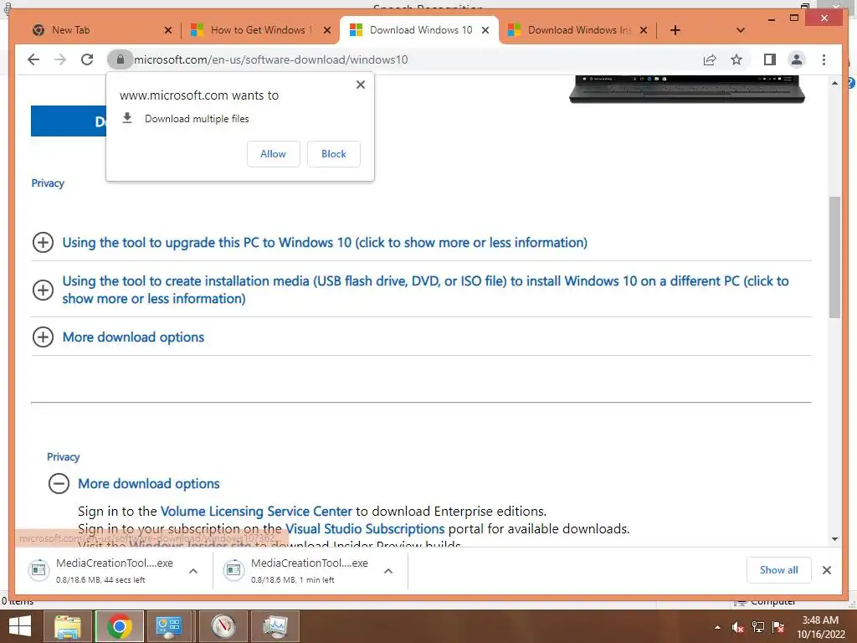Open the upper Privacy link

[x=48, y=183]
